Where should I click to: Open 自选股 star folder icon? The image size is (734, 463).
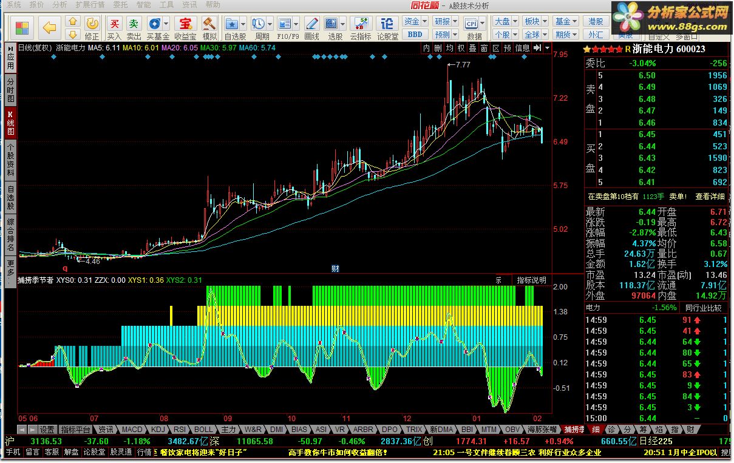(232, 23)
